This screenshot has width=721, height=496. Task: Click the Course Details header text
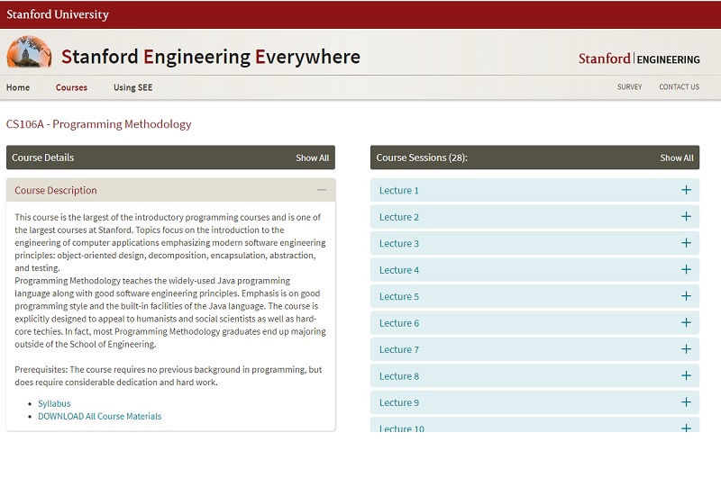pos(42,158)
